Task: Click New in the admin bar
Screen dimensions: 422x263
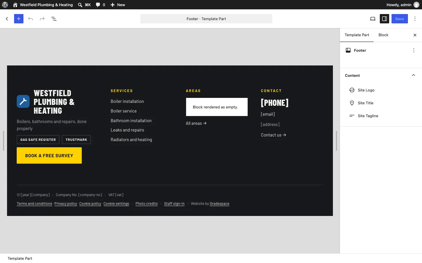Action: tap(118, 5)
